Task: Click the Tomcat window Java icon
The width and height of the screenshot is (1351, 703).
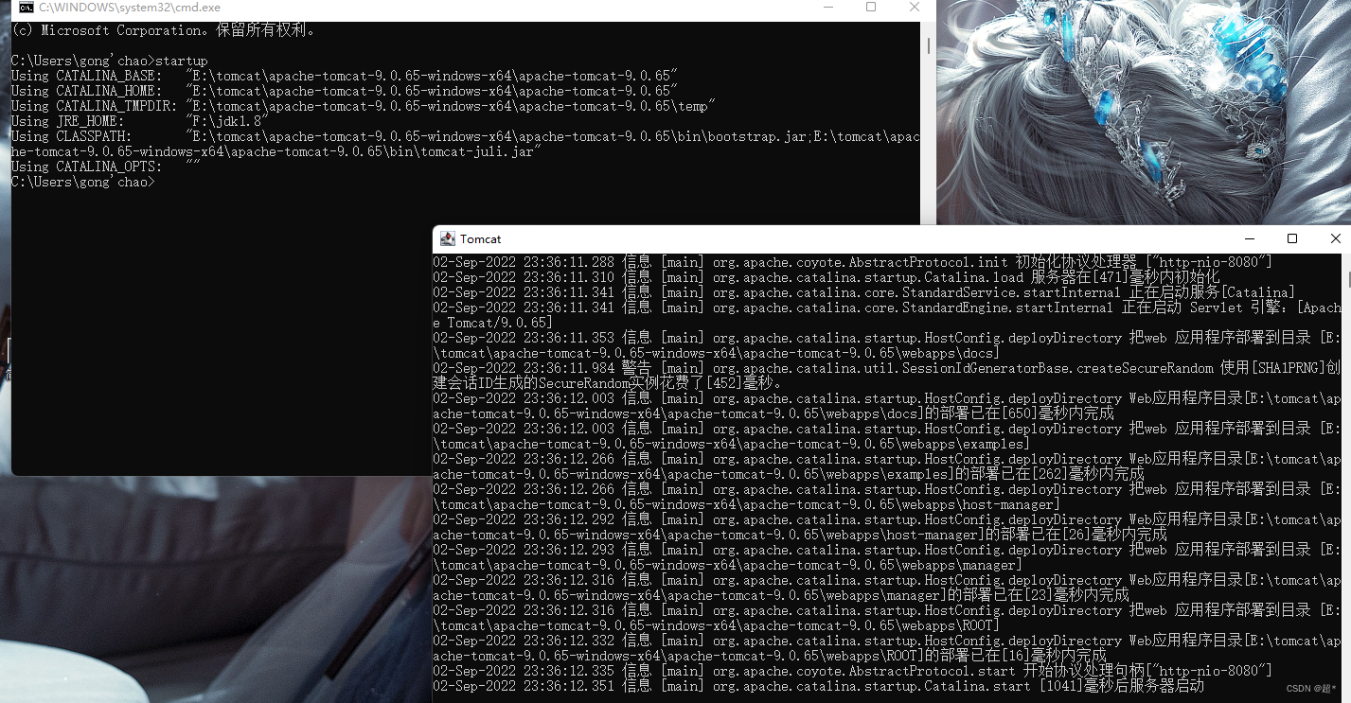Action: (448, 238)
